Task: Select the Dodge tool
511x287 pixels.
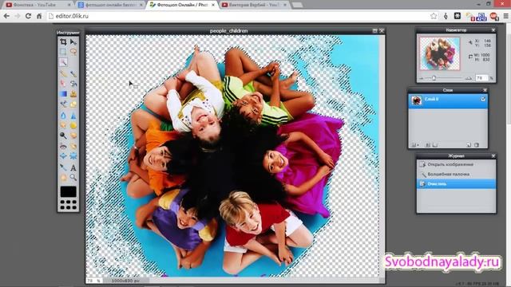Action: pos(63,136)
